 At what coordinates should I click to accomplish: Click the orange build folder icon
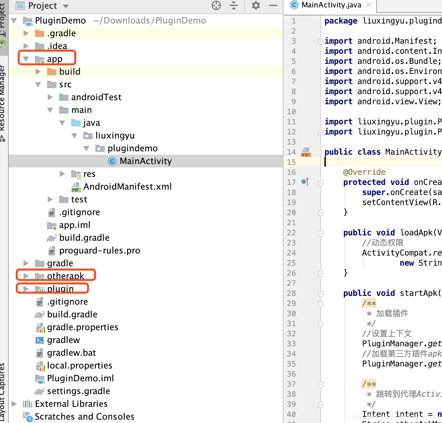[x=52, y=72]
